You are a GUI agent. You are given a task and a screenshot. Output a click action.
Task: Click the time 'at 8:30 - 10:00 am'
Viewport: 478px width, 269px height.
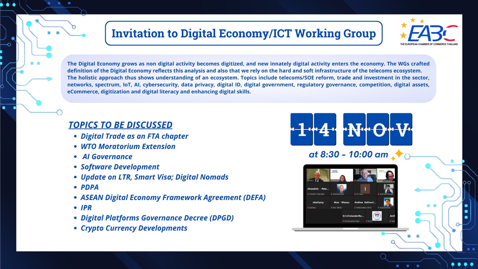[348, 154]
